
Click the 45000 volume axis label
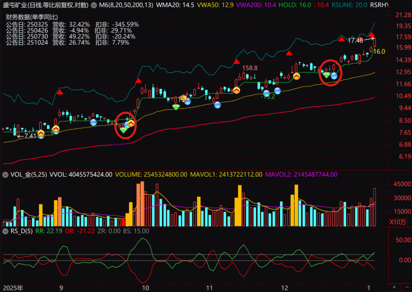pos(402,184)
